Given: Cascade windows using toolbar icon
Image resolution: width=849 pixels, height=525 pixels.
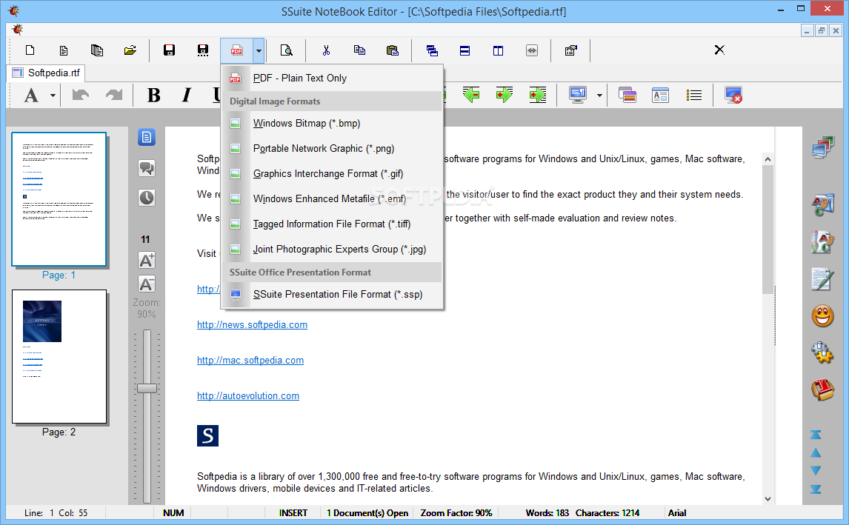Looking at the screenshot, I should click(x=432, y=50).
